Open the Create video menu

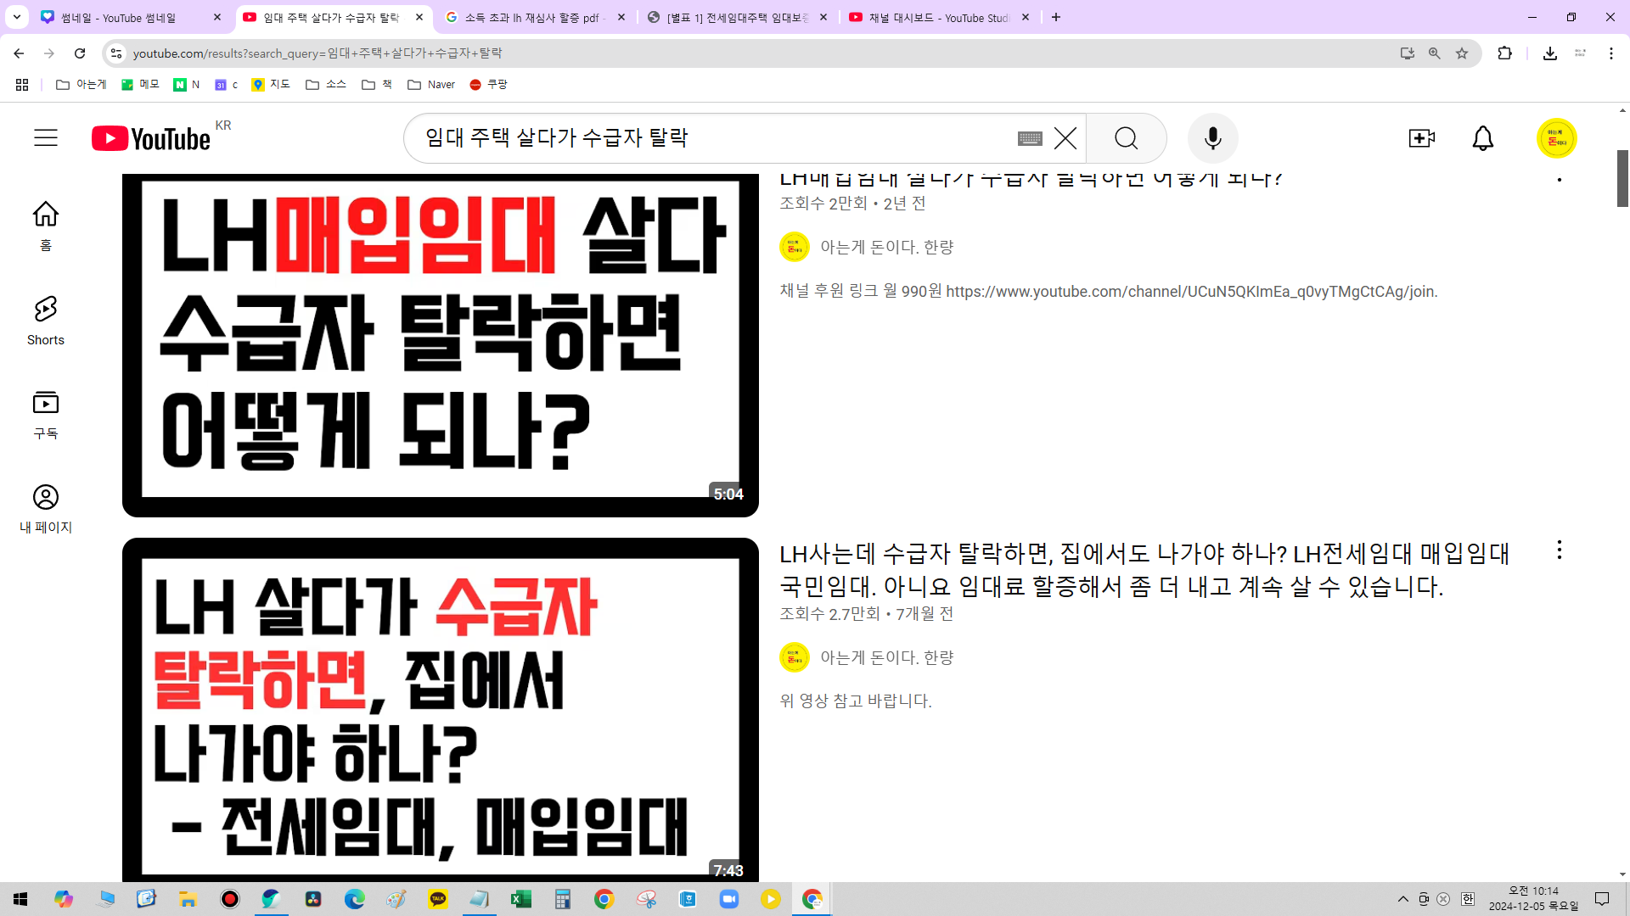point(1422,138)
